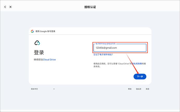Image resolution: width=180 pixels, height=112 pixels.
Task: Click the Cloud Drive cloud logo icon
Action: 37,43
